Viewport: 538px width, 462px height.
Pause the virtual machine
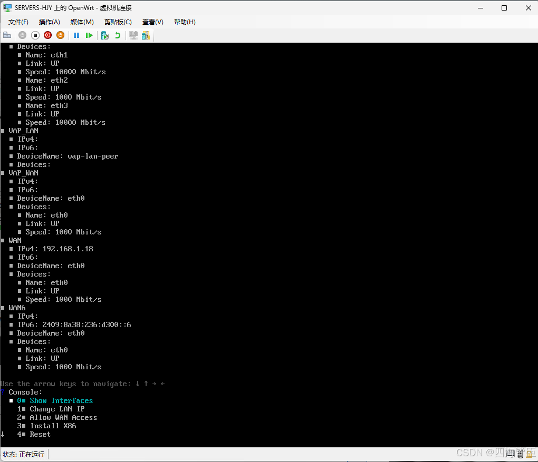pos(76,35)
